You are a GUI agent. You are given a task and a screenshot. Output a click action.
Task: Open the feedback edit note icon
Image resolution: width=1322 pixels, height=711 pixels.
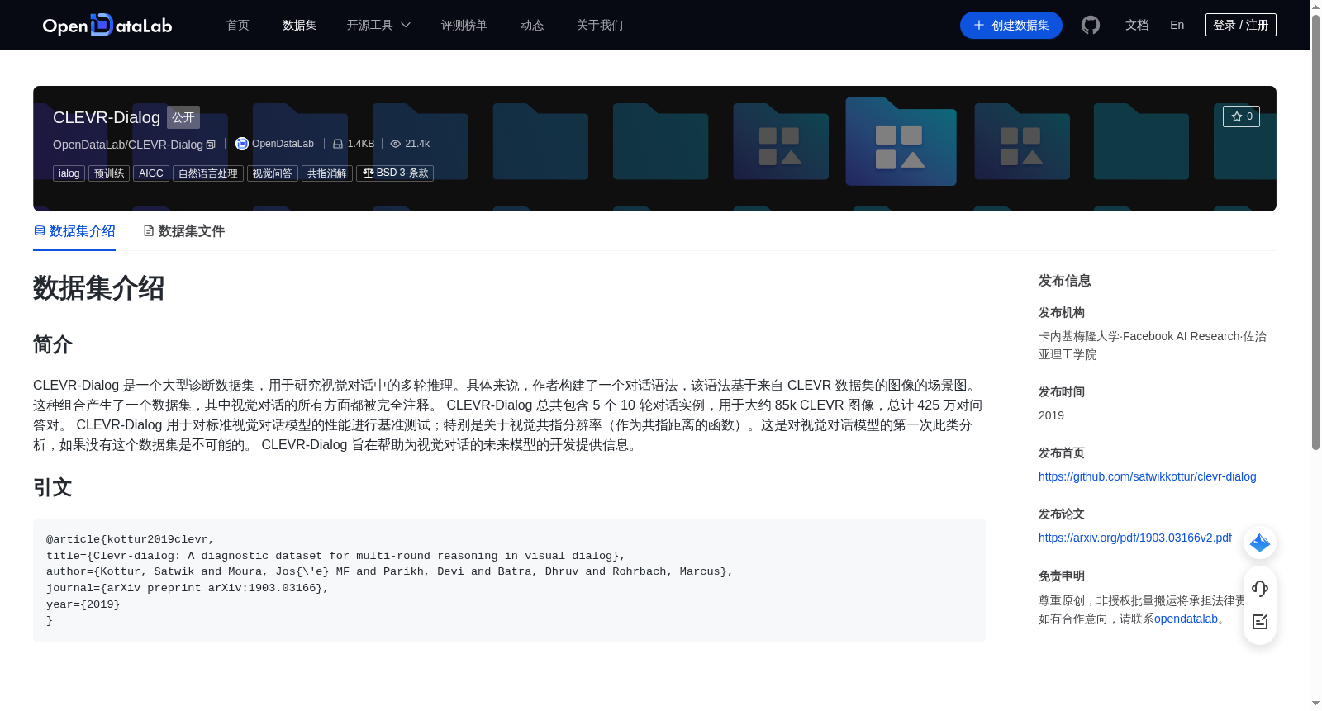(1260, 622)
